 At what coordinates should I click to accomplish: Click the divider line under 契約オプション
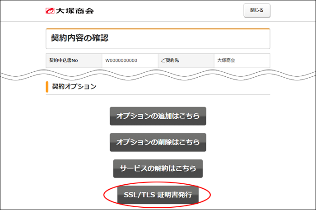[158, 94]
